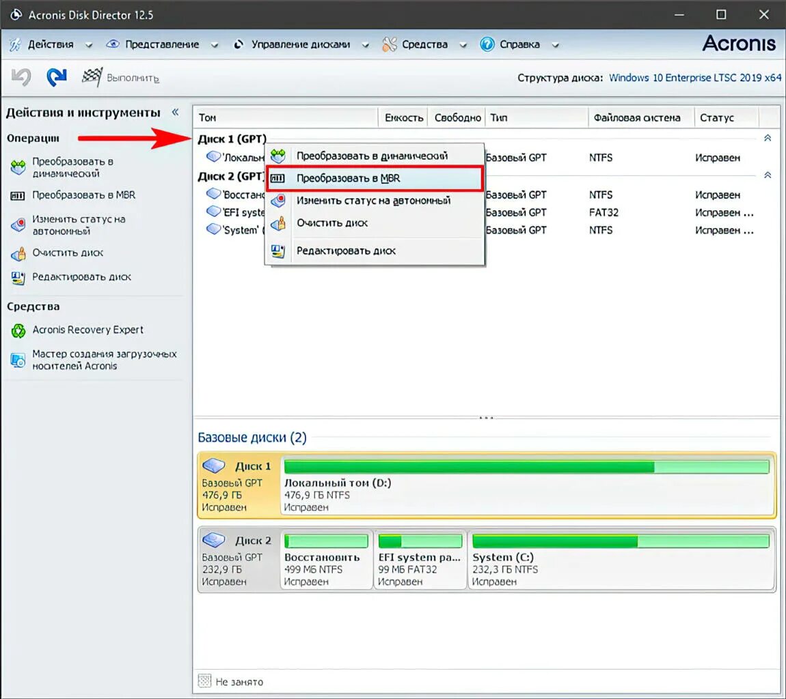Click sidebar link Редактировать диск

click(x=82, y=277)
